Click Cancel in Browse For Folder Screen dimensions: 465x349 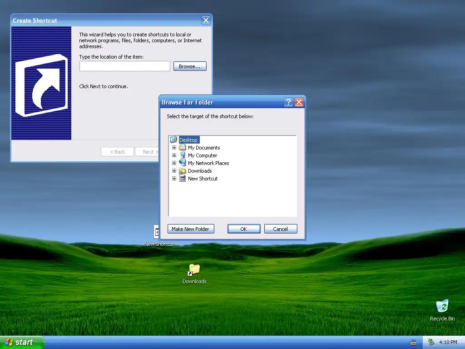point(281,229)
